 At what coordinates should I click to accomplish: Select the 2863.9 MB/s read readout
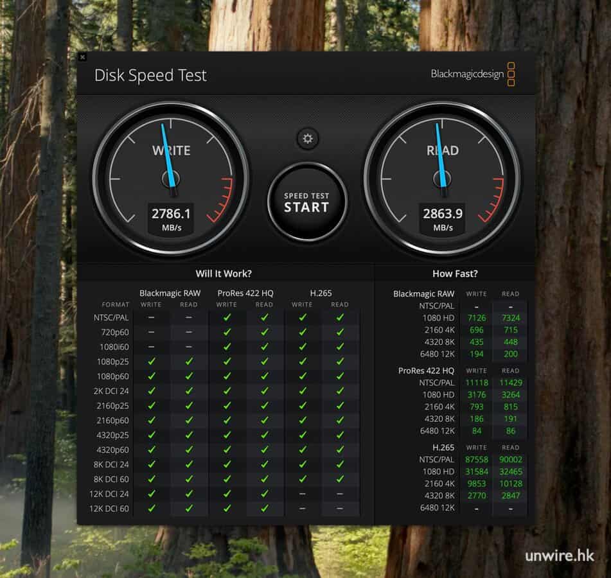[443, 214]
